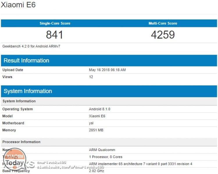The image size is (218, 174).
Task: Select the 'Operating System' label
Action: point(18,109)
